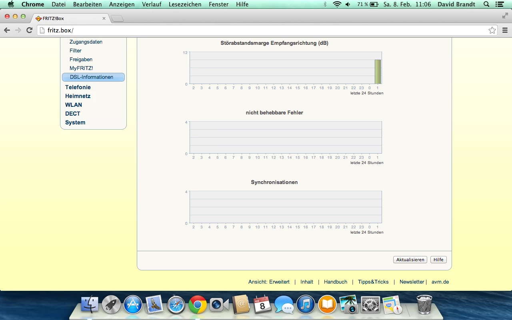Close the FRITZ!Box tab
Image resolution: width=512 pixels, height=320 pixels.
(104, 18)
